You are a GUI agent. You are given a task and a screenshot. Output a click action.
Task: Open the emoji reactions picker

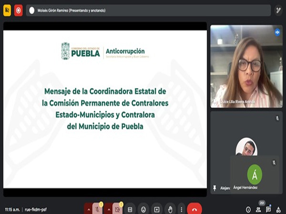(x=143, y=209)
